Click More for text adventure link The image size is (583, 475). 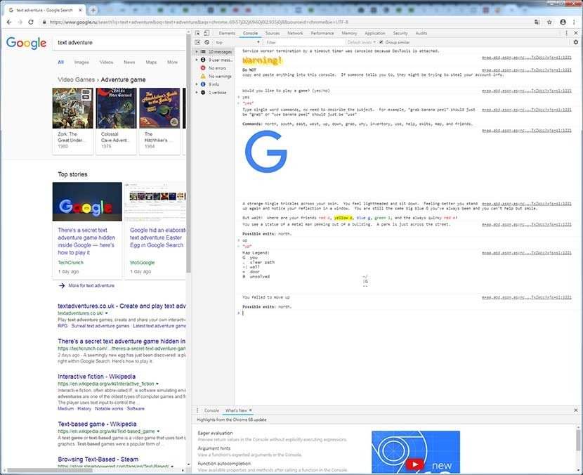(x=91, y=285)
